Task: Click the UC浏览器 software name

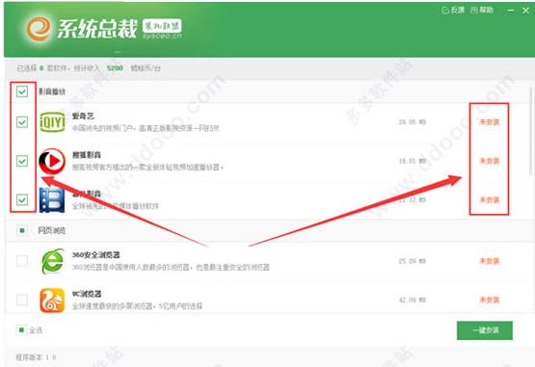Action: point(87,294)
